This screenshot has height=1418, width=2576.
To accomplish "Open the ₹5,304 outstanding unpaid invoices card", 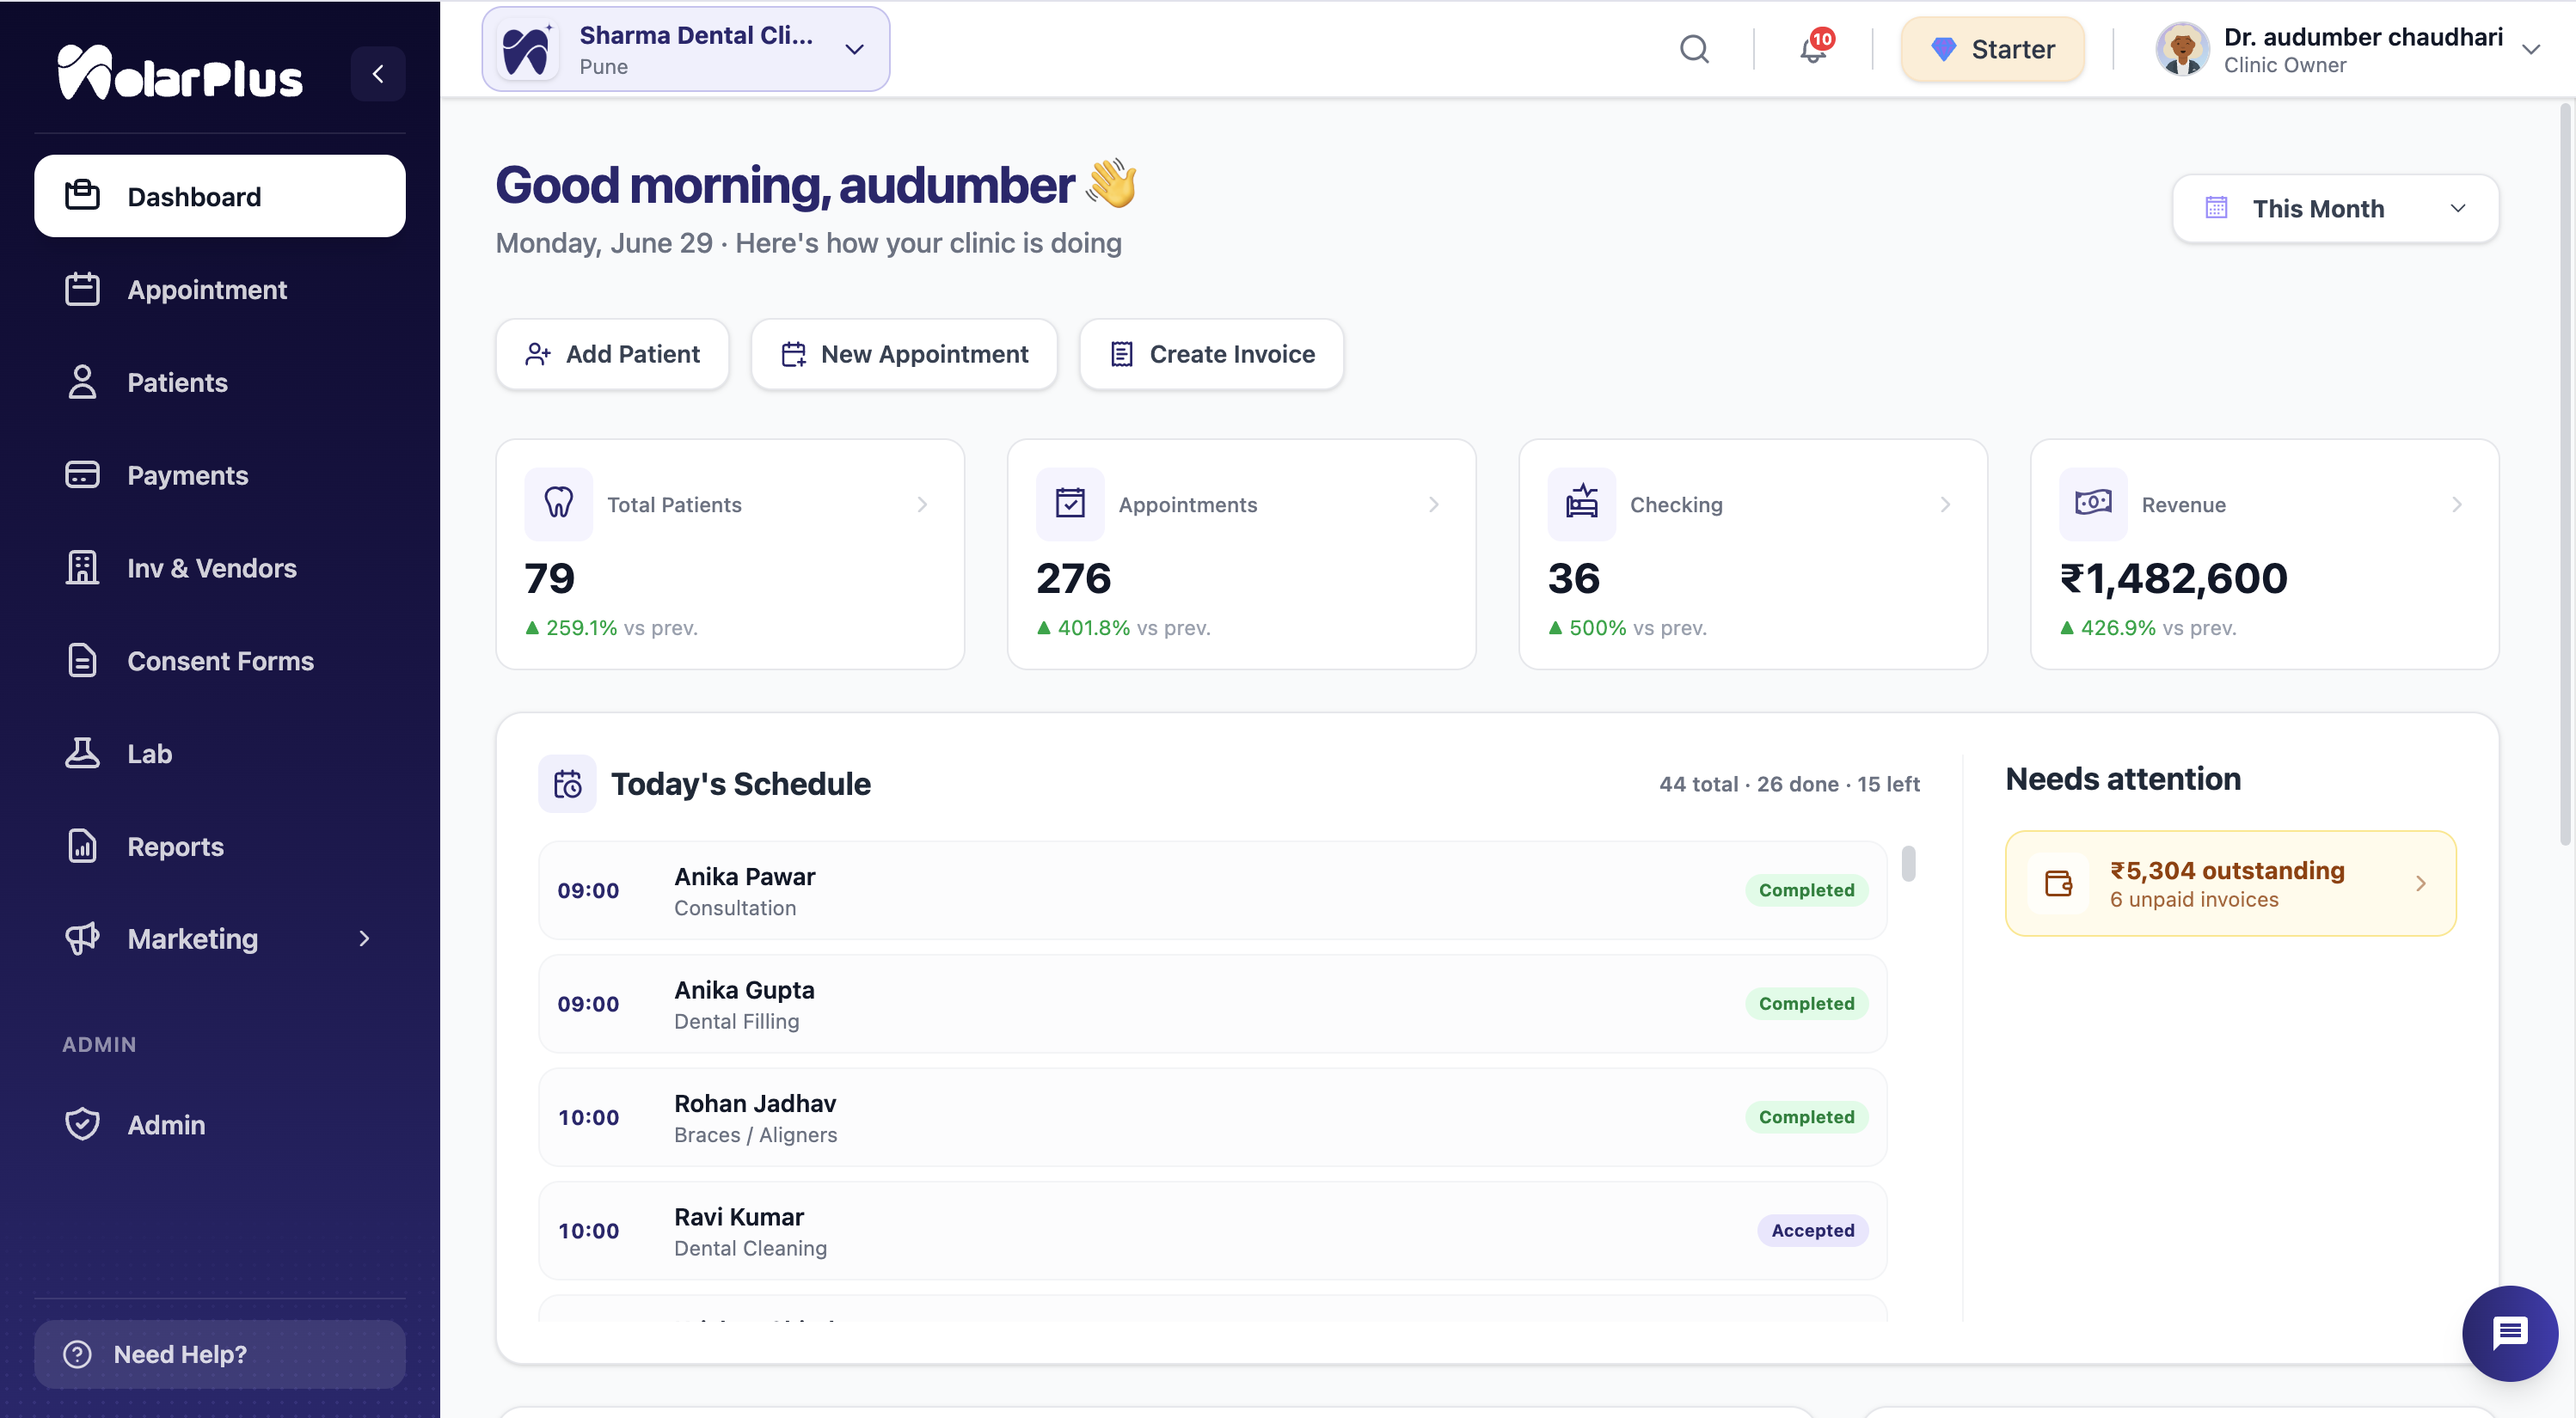I will (x=2230, y=883).
